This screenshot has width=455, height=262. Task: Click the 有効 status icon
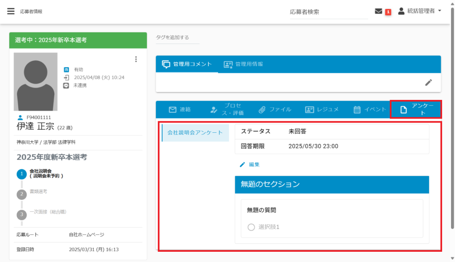[x=66, y=70]
